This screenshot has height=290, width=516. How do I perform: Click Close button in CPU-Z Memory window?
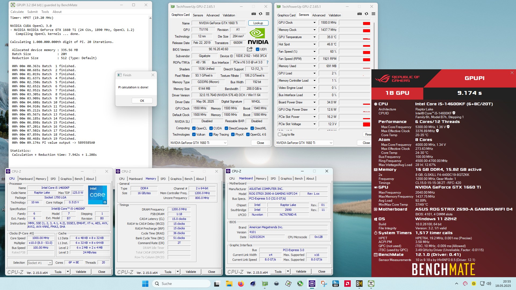tap(212, 272)
